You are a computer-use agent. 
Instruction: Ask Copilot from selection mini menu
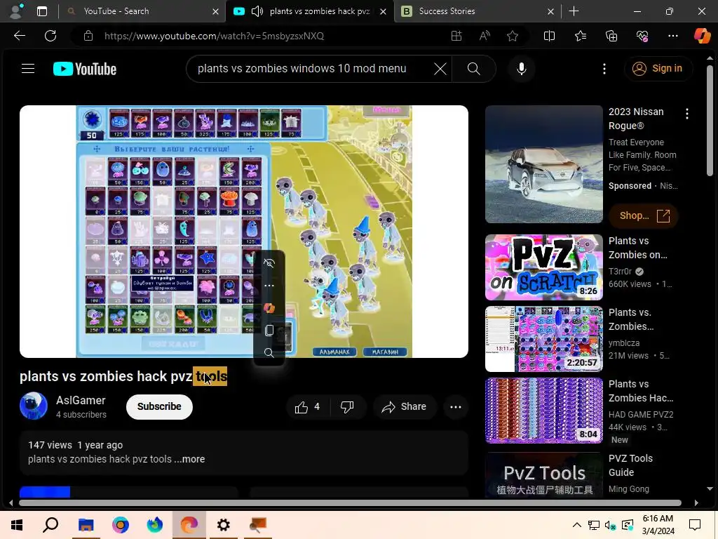click(269, 308)
